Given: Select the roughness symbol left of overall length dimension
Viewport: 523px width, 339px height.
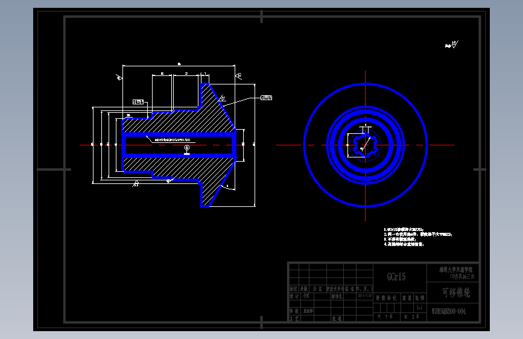Looking at the screenshot, I should [119, 77].
